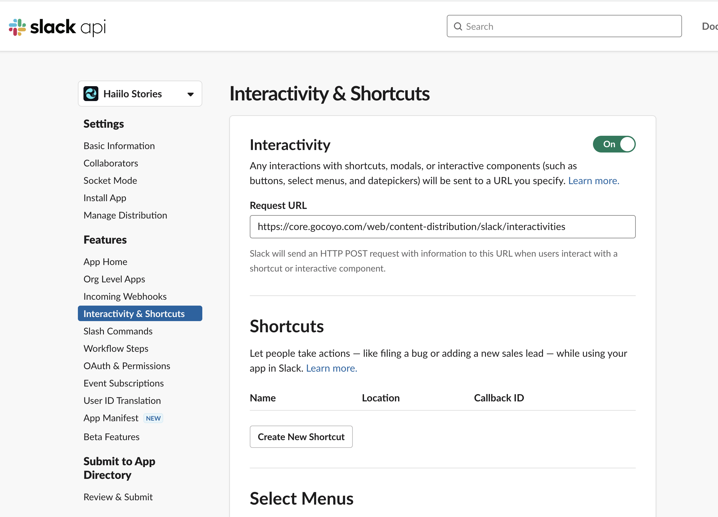718x517 pixels.
Task: Open the Haiilo Stories app switcher dropdown
Action: (190, 94)
